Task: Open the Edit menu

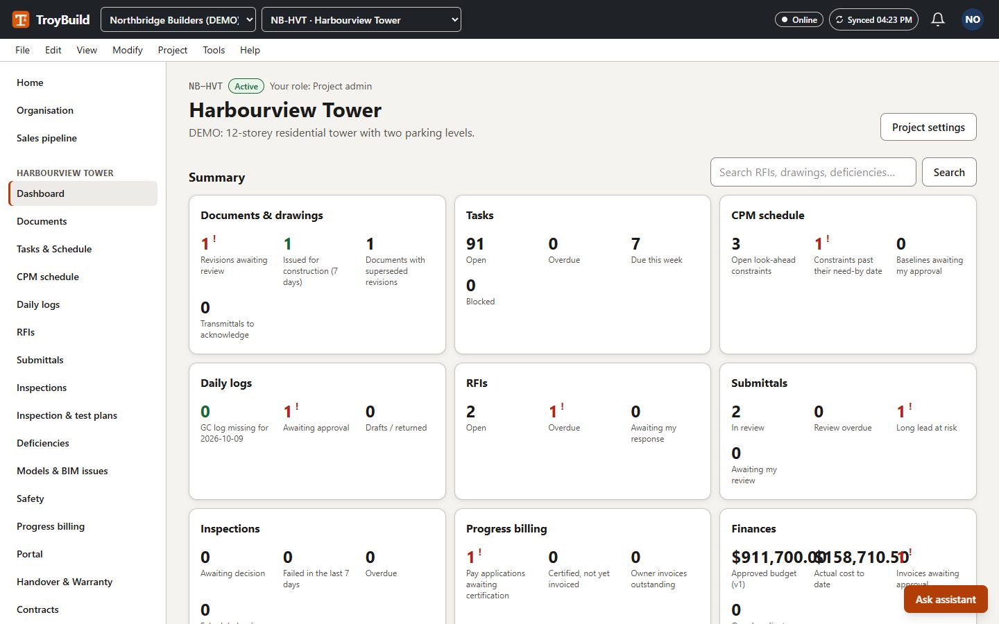Action: [53, 50]
